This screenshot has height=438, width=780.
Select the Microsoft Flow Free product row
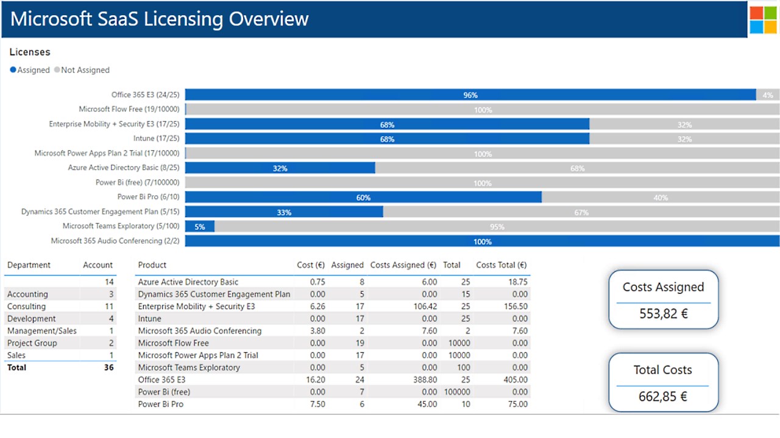coord(333,343)
